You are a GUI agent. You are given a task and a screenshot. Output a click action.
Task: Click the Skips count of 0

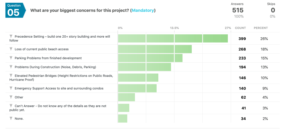(273, 10)
